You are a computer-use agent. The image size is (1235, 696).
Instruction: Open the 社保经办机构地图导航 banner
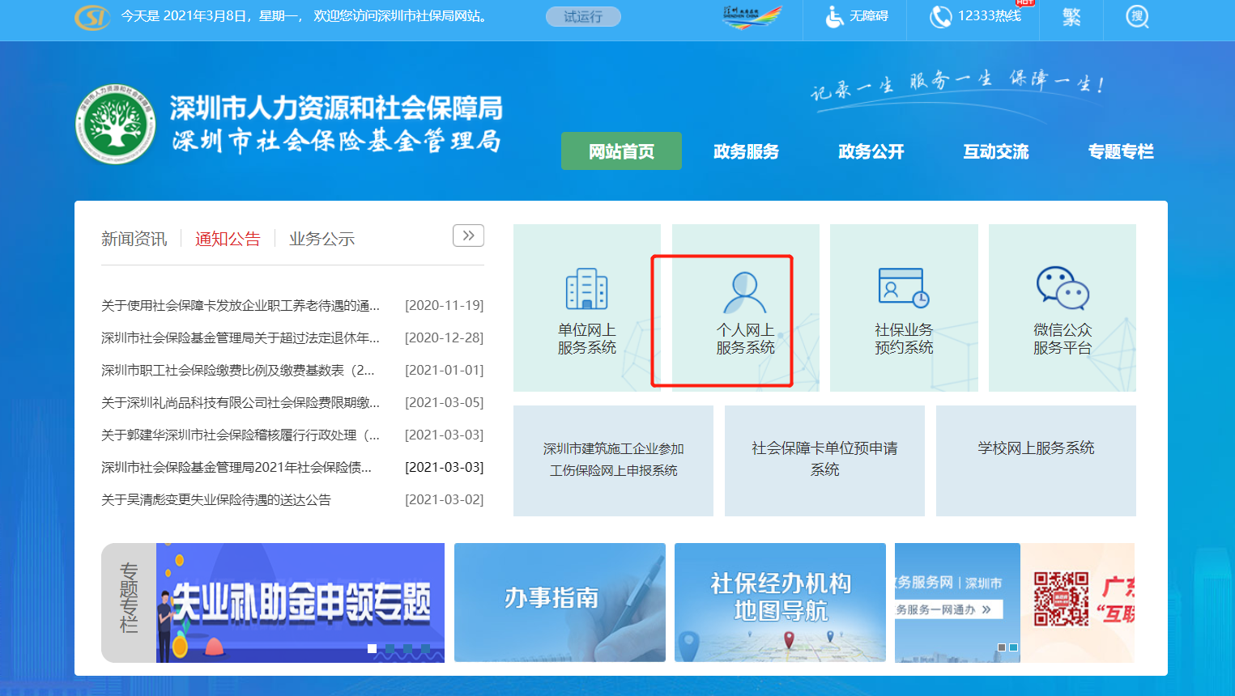click(x=780, y=602)
